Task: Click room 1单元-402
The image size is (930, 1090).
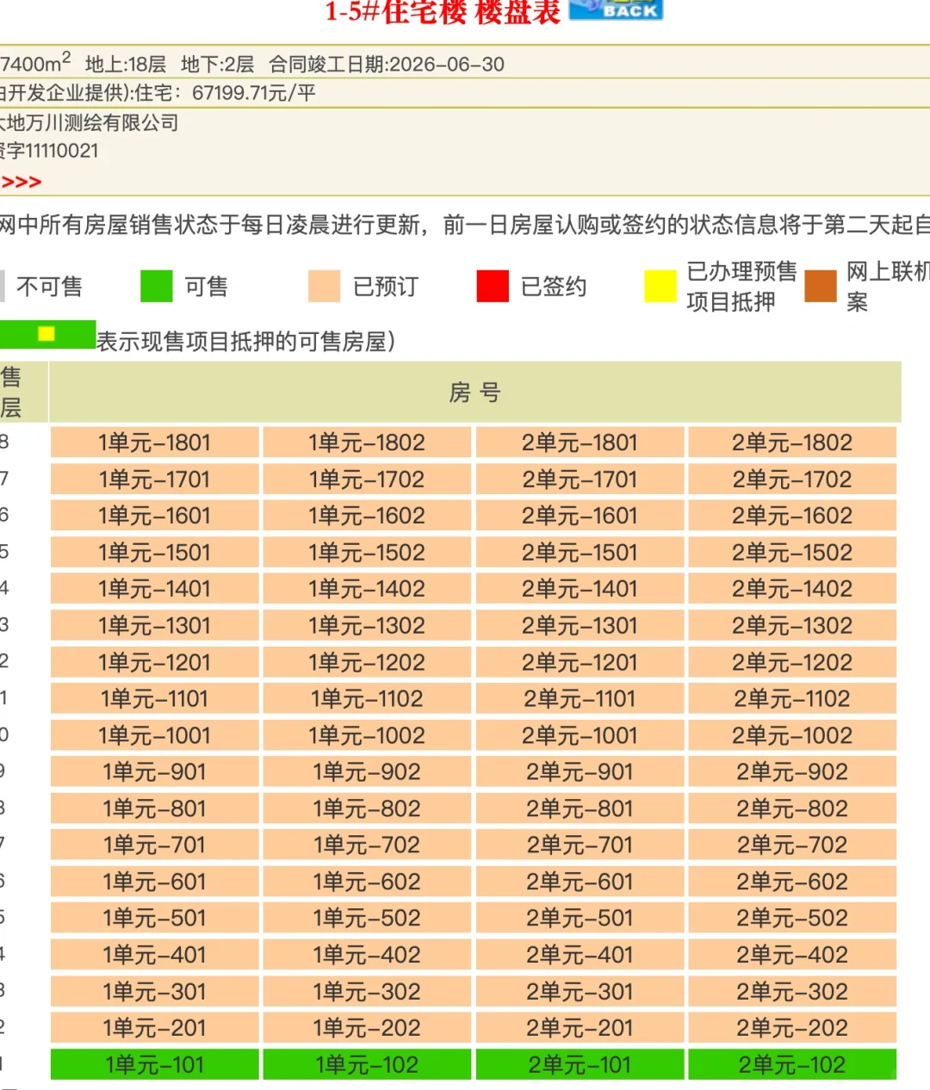Action: click(367, 955)
